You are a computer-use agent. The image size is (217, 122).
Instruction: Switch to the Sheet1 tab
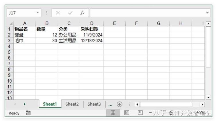click(50, 104)
